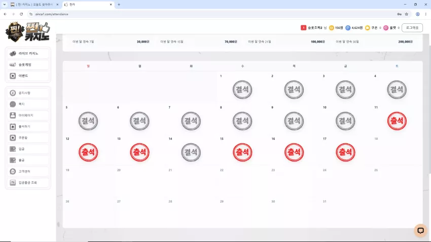Click the red 출석 stamp on day 11
This screenshot has height=242, width=431.
397,120
